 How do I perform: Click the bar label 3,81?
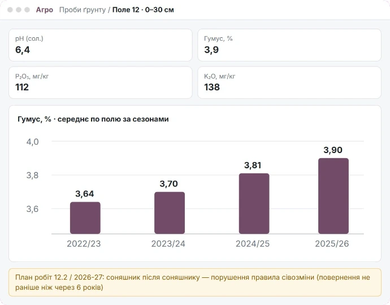click(253, 165)
